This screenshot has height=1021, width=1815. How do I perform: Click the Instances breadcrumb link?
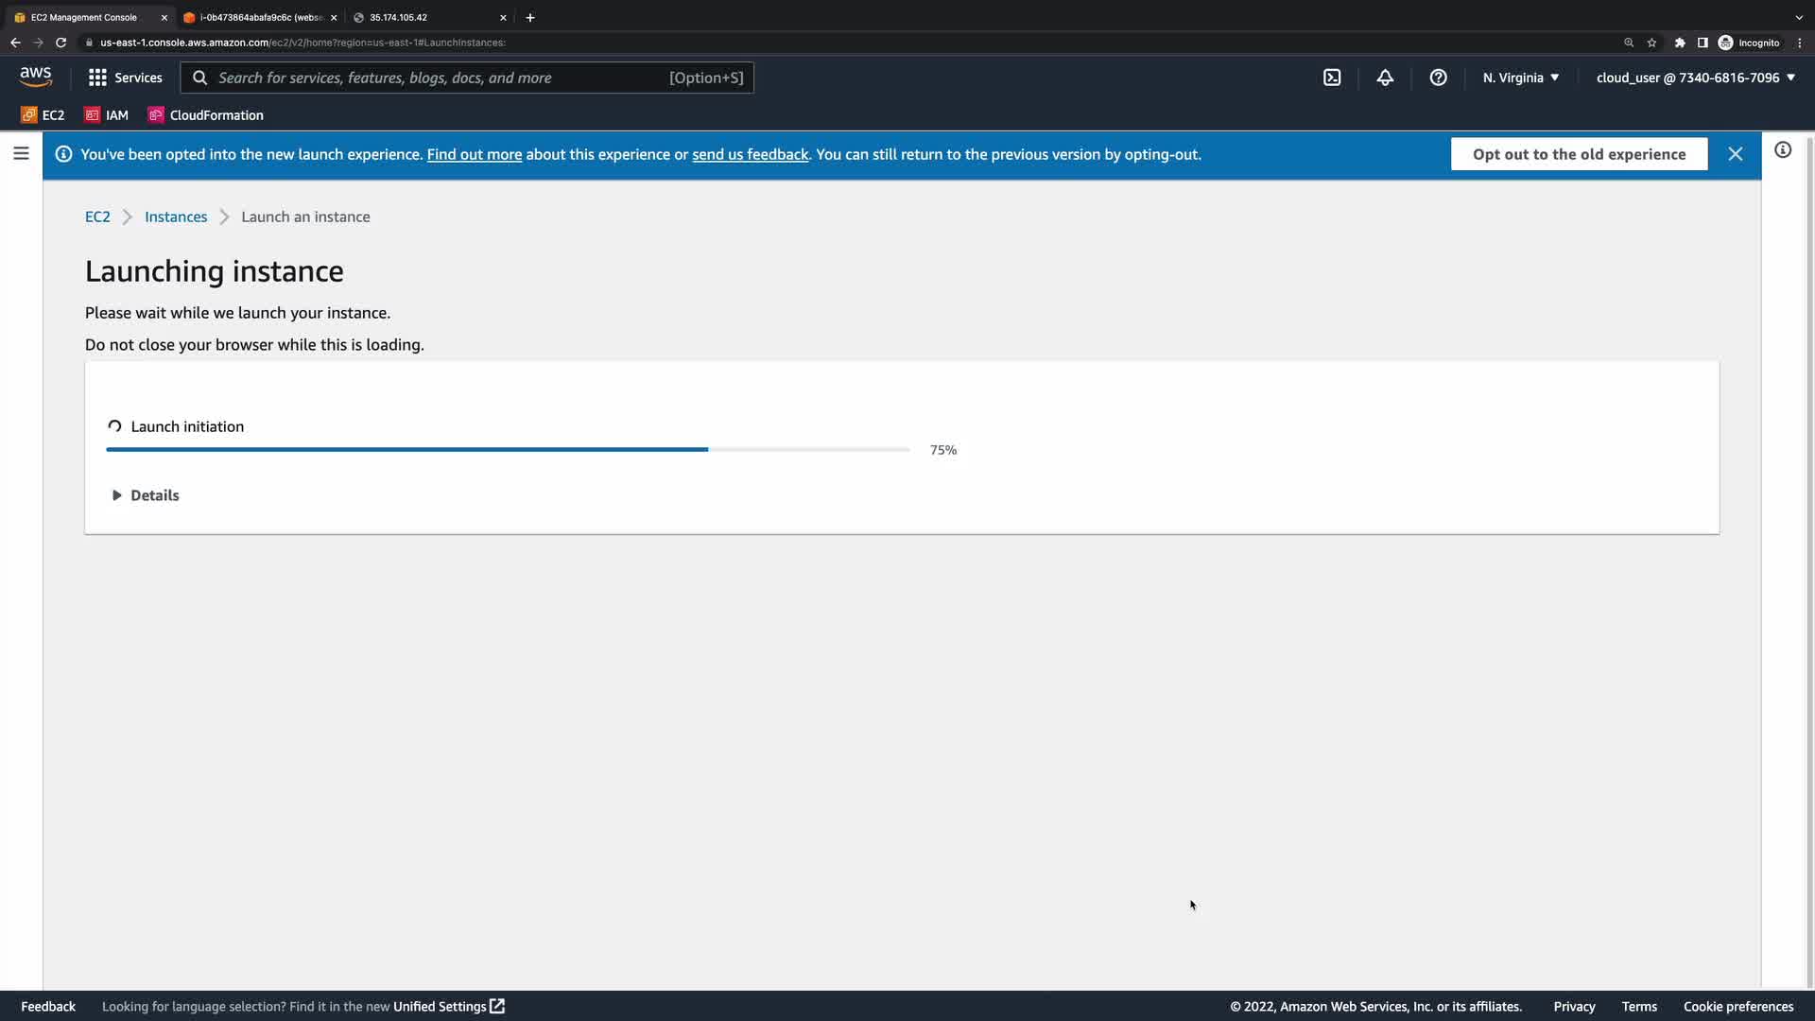click(176, 216)
